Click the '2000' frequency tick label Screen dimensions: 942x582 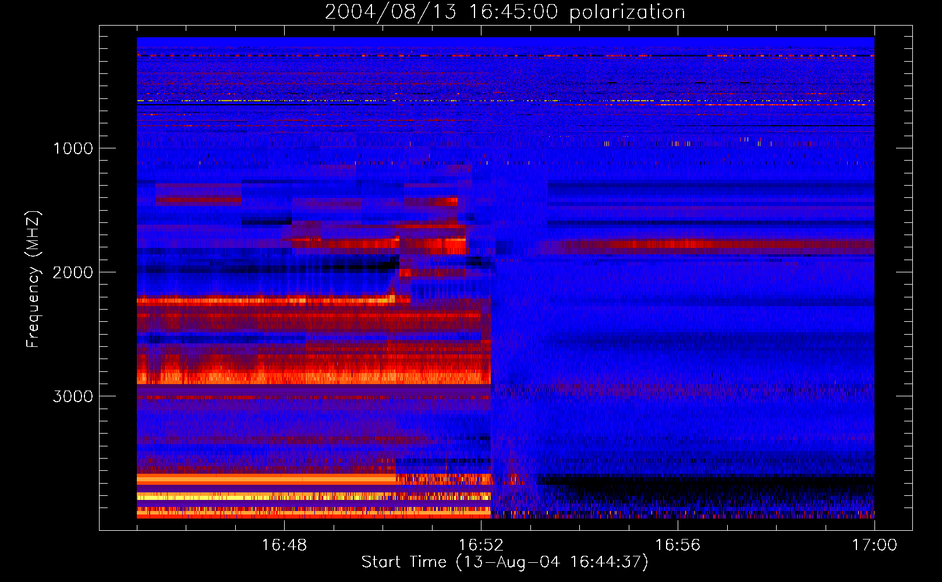pos(73,272)
